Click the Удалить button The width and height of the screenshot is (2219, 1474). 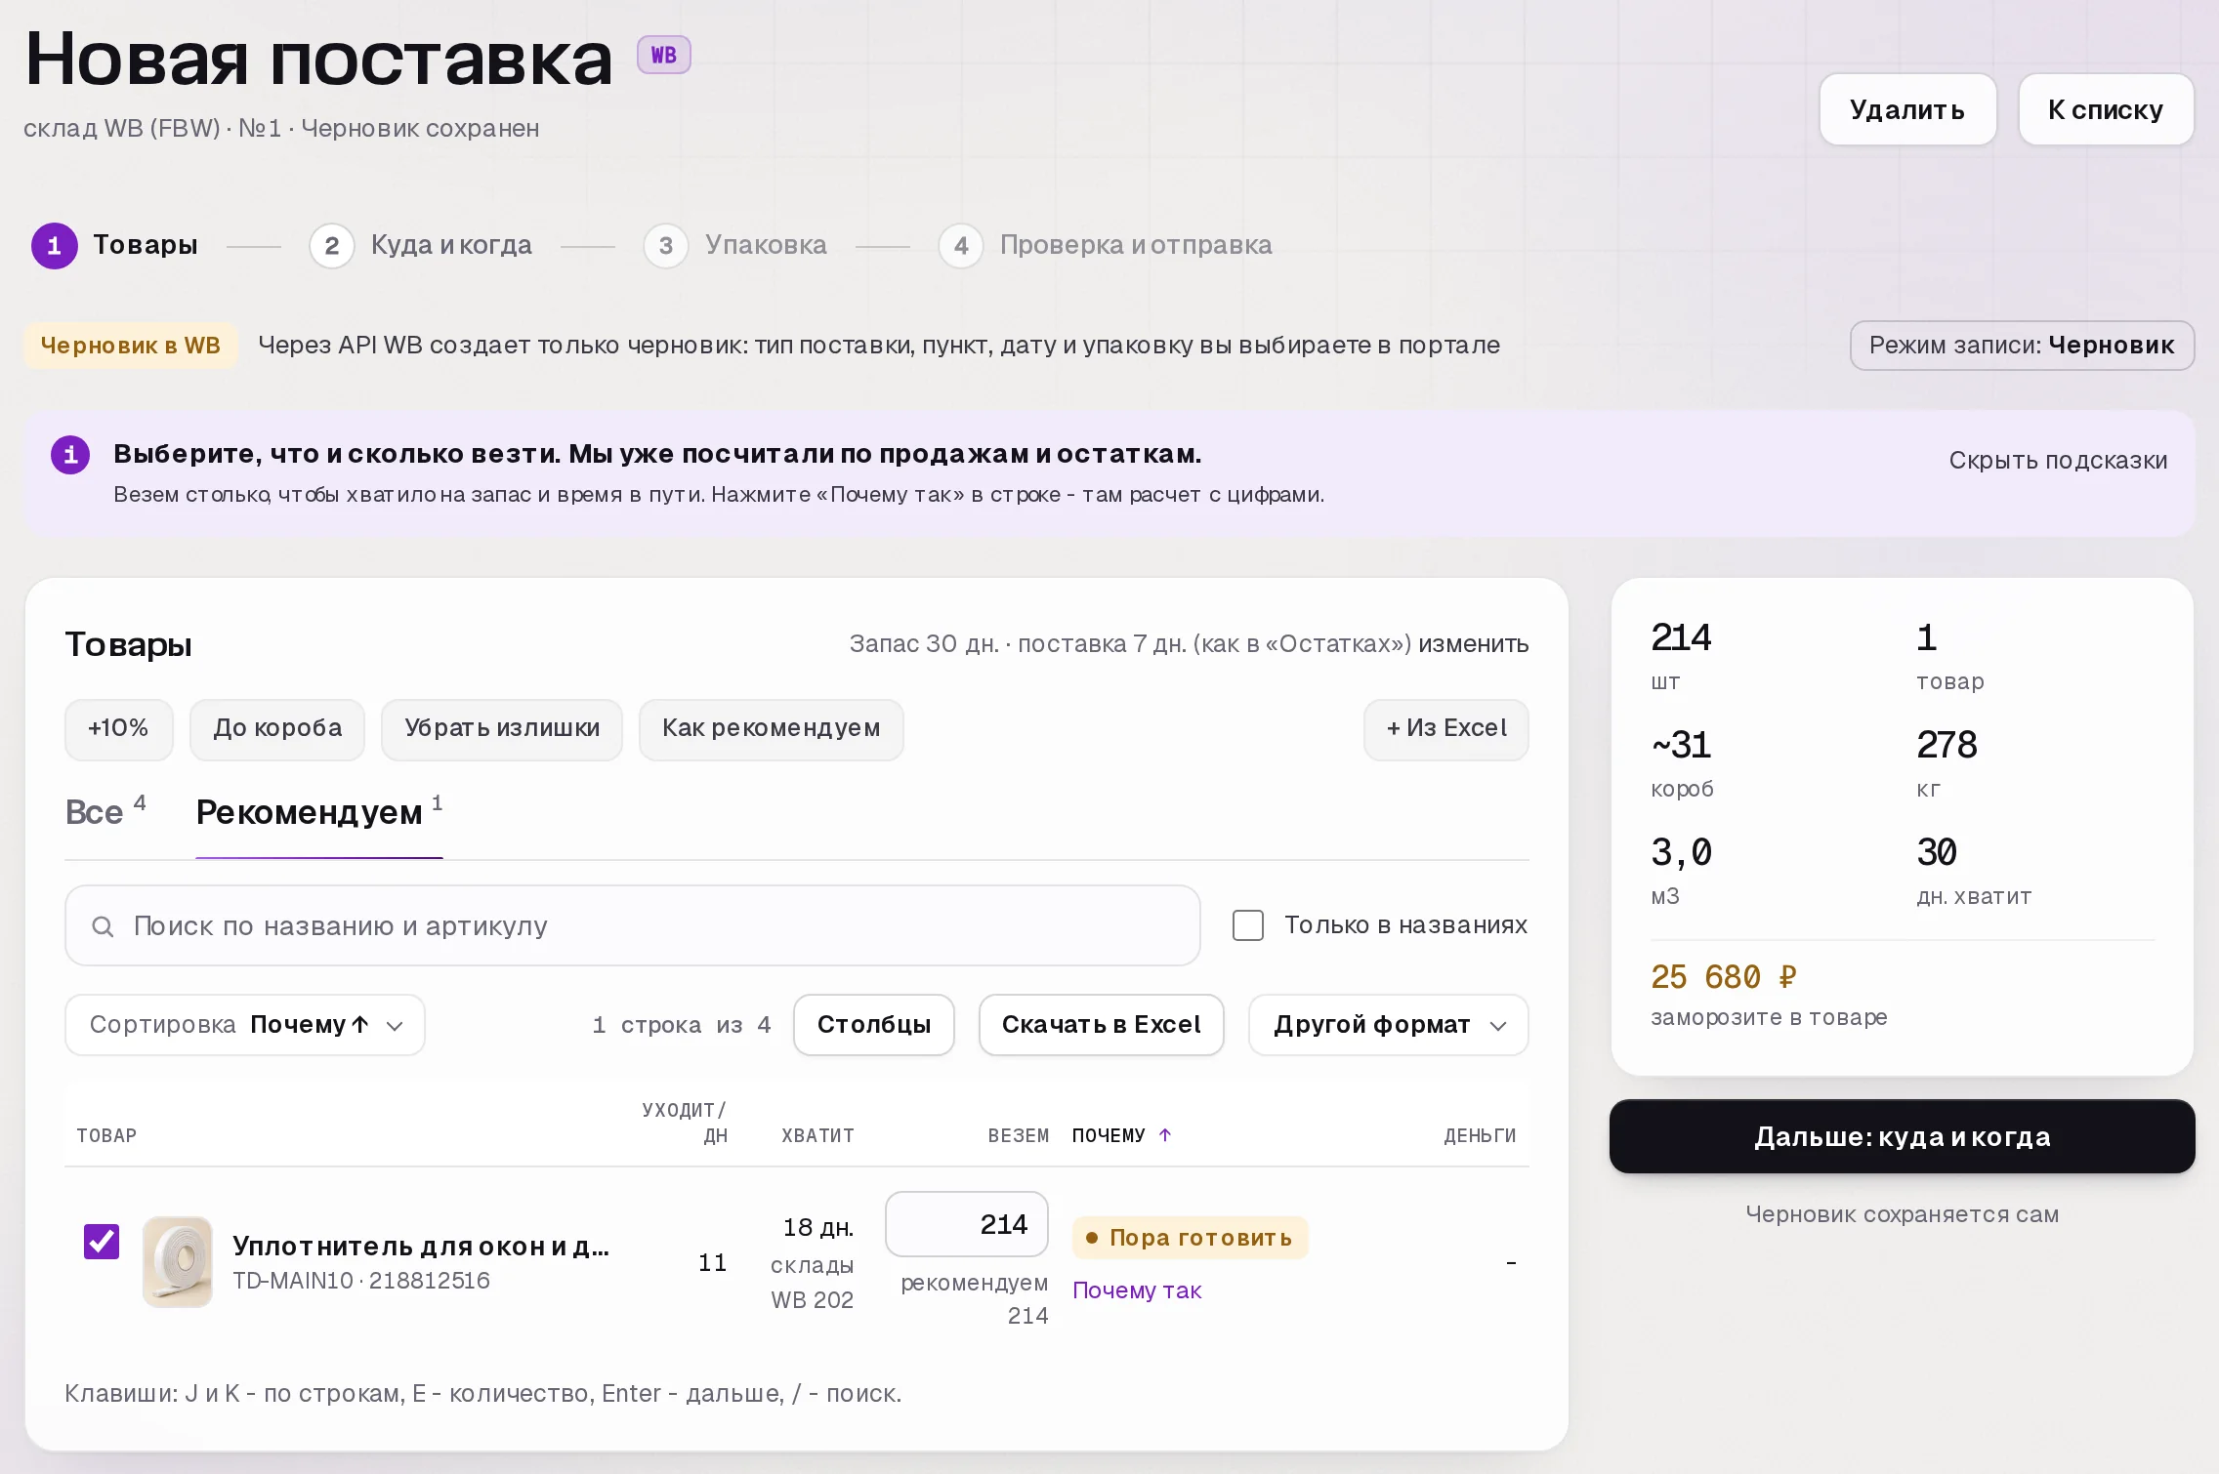click(x=1907, y=109)
